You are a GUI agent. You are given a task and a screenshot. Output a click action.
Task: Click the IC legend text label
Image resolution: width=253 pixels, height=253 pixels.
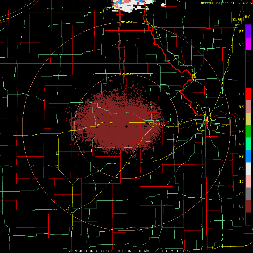[241, 182]
